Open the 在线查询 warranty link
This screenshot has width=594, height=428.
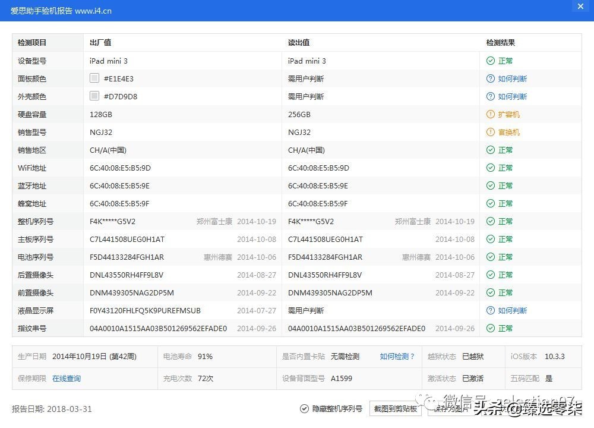click(67, 378)
